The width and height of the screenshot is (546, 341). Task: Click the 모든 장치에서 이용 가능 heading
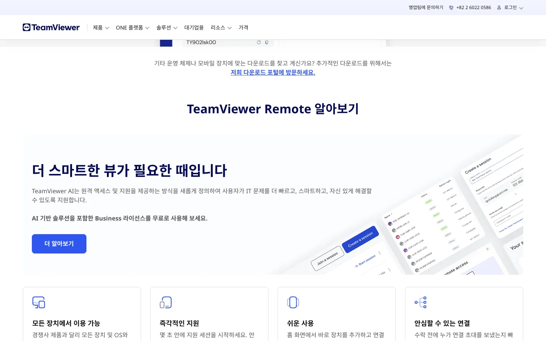click(66, 323)
